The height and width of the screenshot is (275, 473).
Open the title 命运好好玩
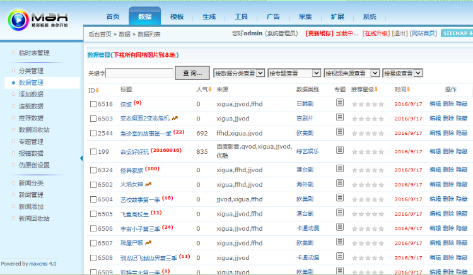(134, 152)
